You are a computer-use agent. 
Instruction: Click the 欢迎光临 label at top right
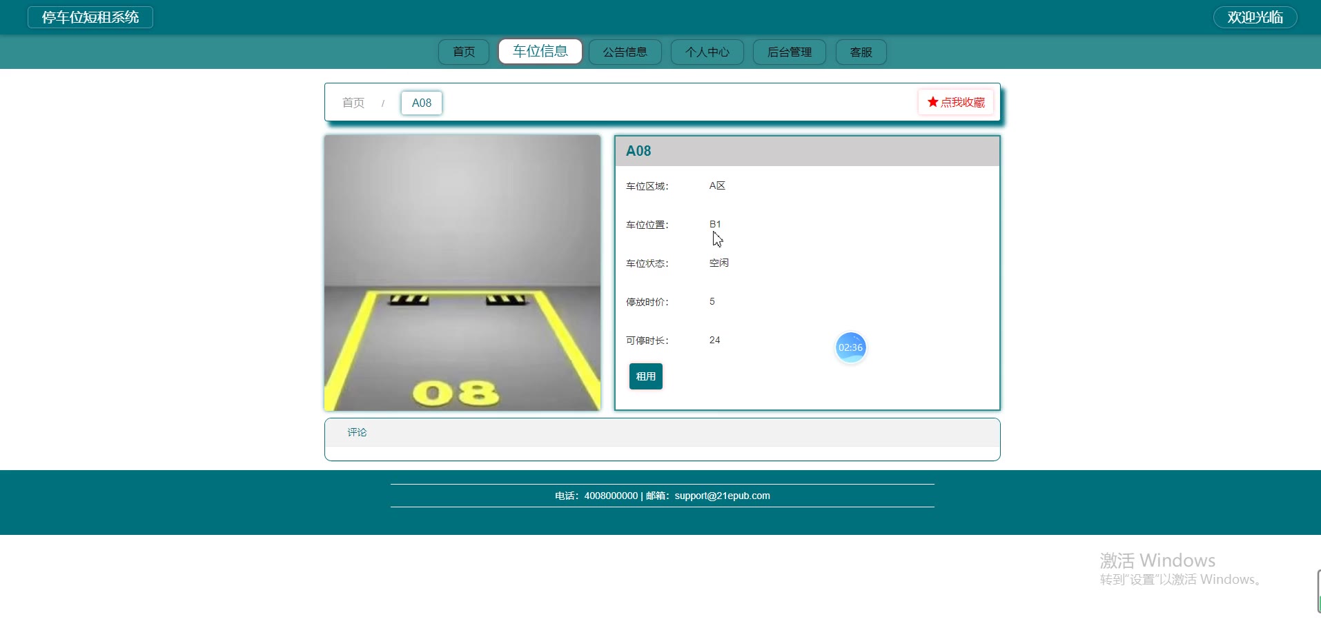click(x=1255, y=17)
